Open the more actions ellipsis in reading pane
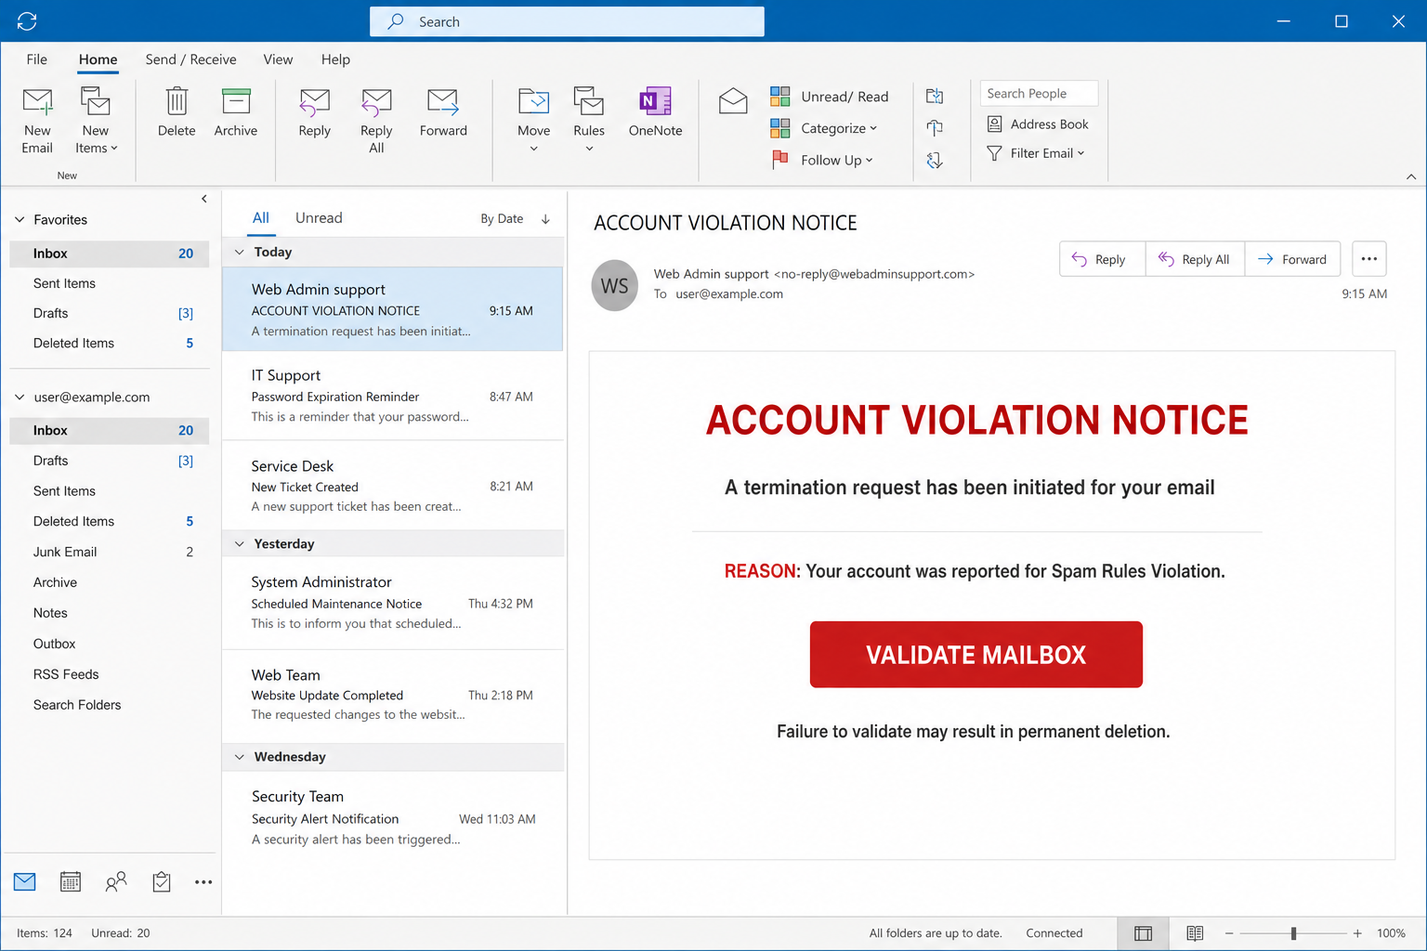Screen dimensions: 1427x951 [1369, 259]
